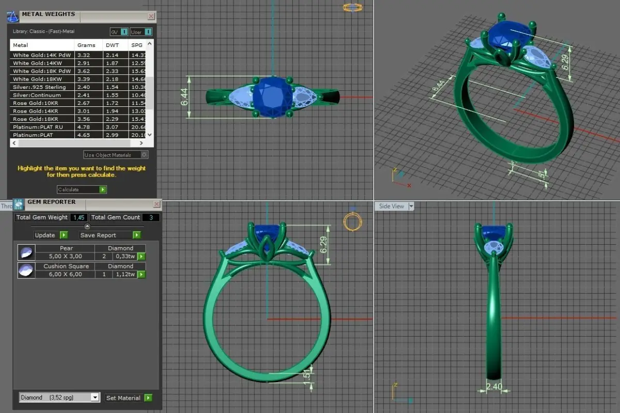
Task: Click the Library: Classic - (Fast)-Metal label
Action: tap(43, 32)
